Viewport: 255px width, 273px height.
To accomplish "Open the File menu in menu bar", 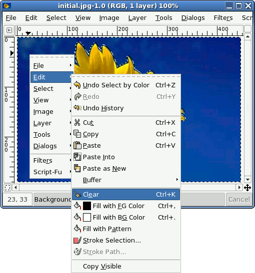I will (x=11, y=18).
